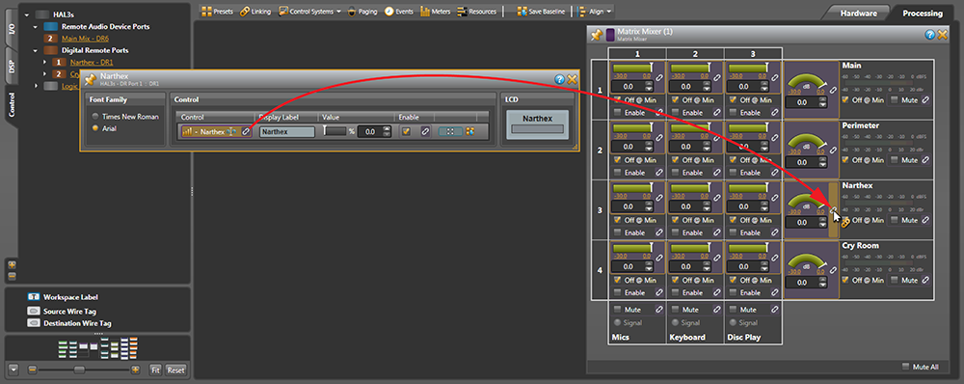The height and width of the screenshot is (384, 964).
Task: Click the Fit zoom button
Action: [155, 370]
